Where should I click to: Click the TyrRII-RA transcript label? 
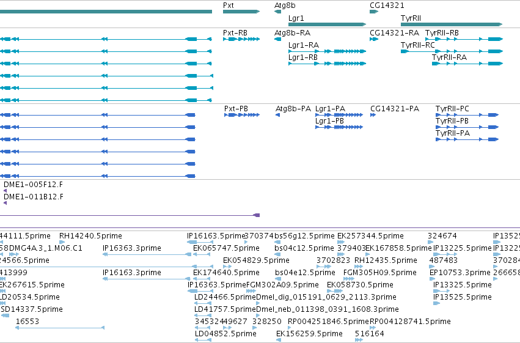[449, 57]
